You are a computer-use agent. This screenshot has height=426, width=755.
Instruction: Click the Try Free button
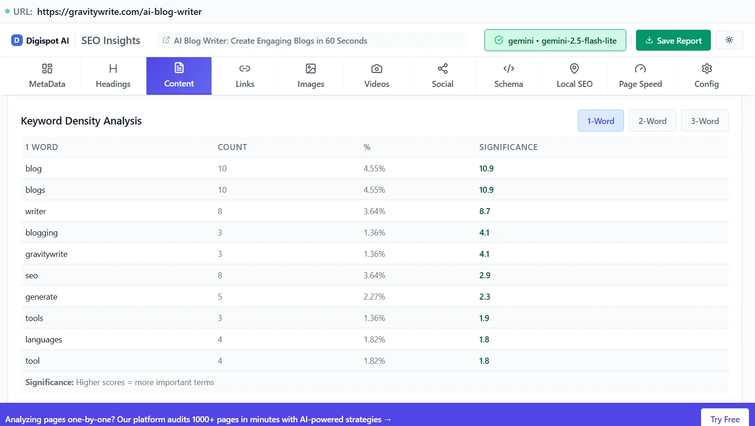coord(724,419)
